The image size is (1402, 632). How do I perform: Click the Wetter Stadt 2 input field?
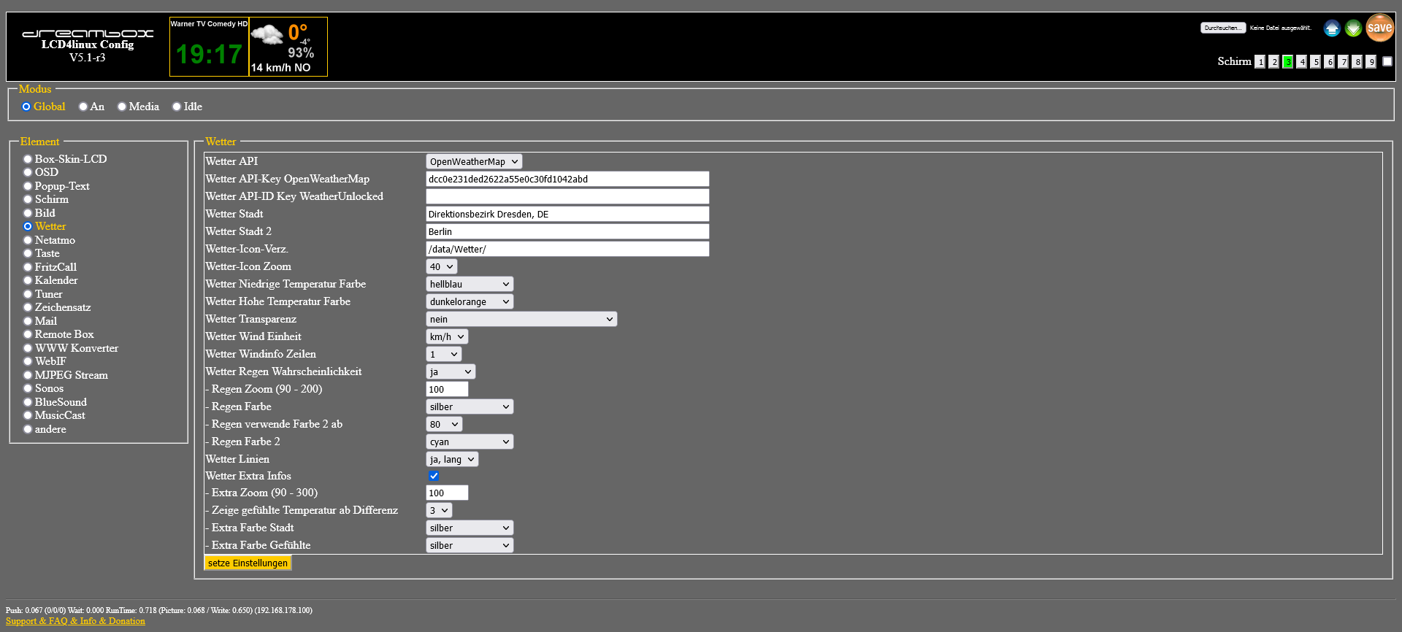(x=567, y=231)
